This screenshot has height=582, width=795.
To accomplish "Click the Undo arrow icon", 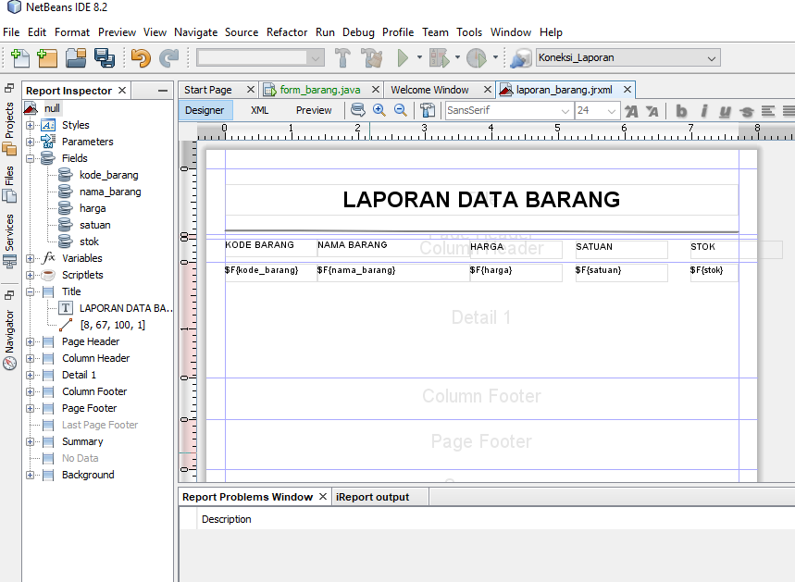I will point(139,57).
